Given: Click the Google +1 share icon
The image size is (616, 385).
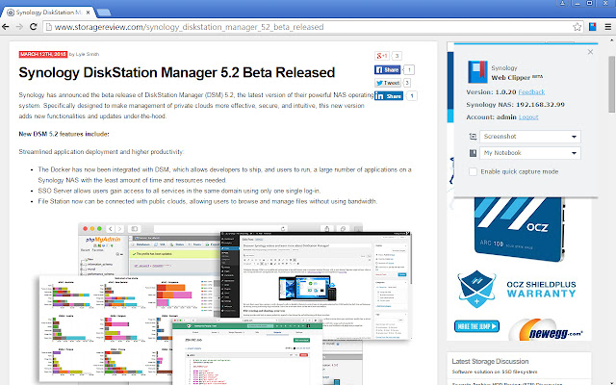Looking at the screenshot, I should 381,57.
